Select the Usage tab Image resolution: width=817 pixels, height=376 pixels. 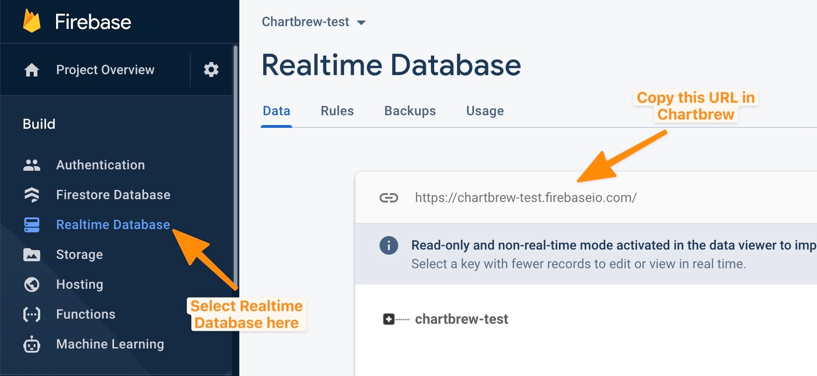tap(485, 111)
